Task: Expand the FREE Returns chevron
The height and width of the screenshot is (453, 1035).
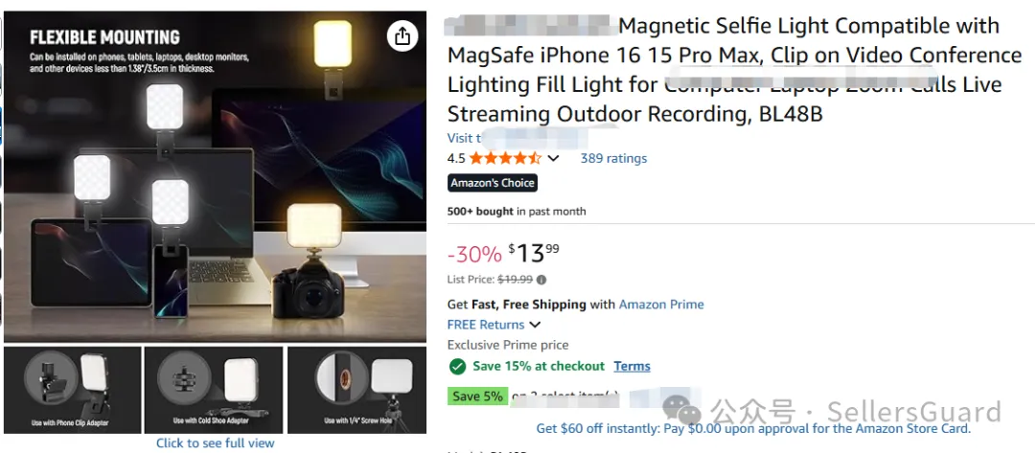Action: click(x=535, y=325)
